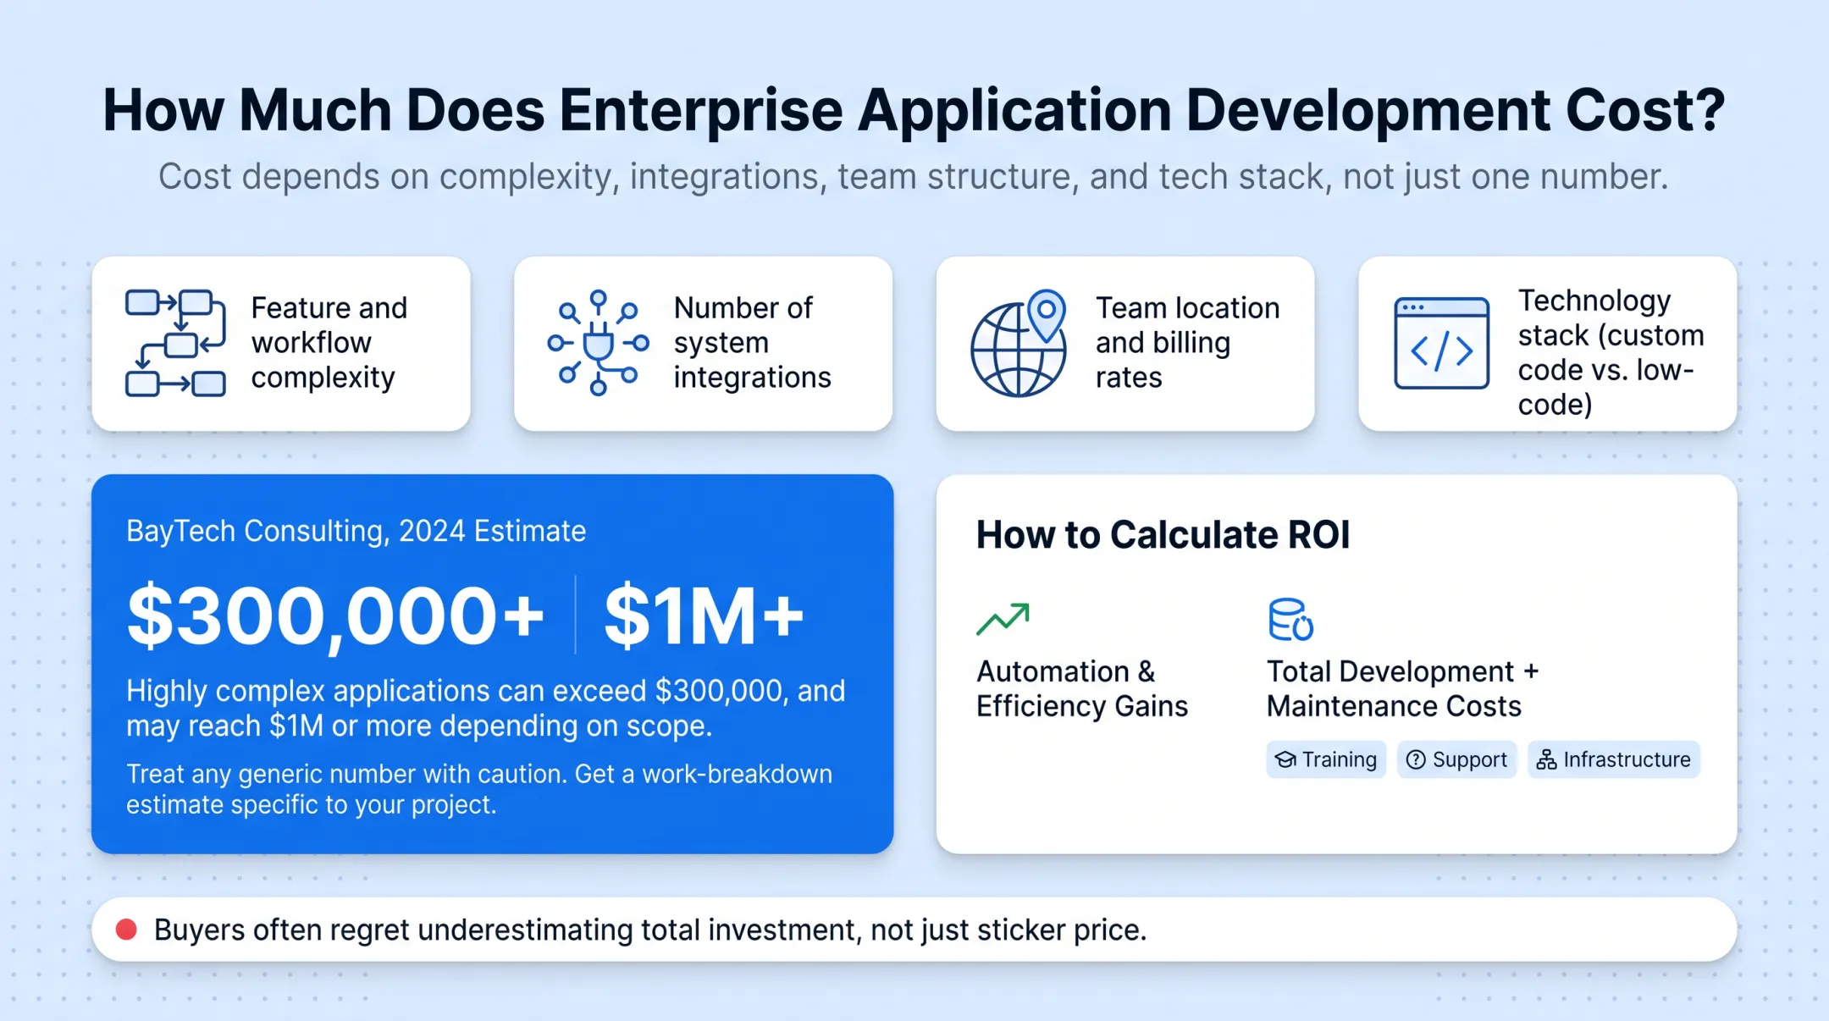Click 'Treat any generic number with caution' note
This screenshot has height=1021, width=1829.
click(x=479, y=789)
